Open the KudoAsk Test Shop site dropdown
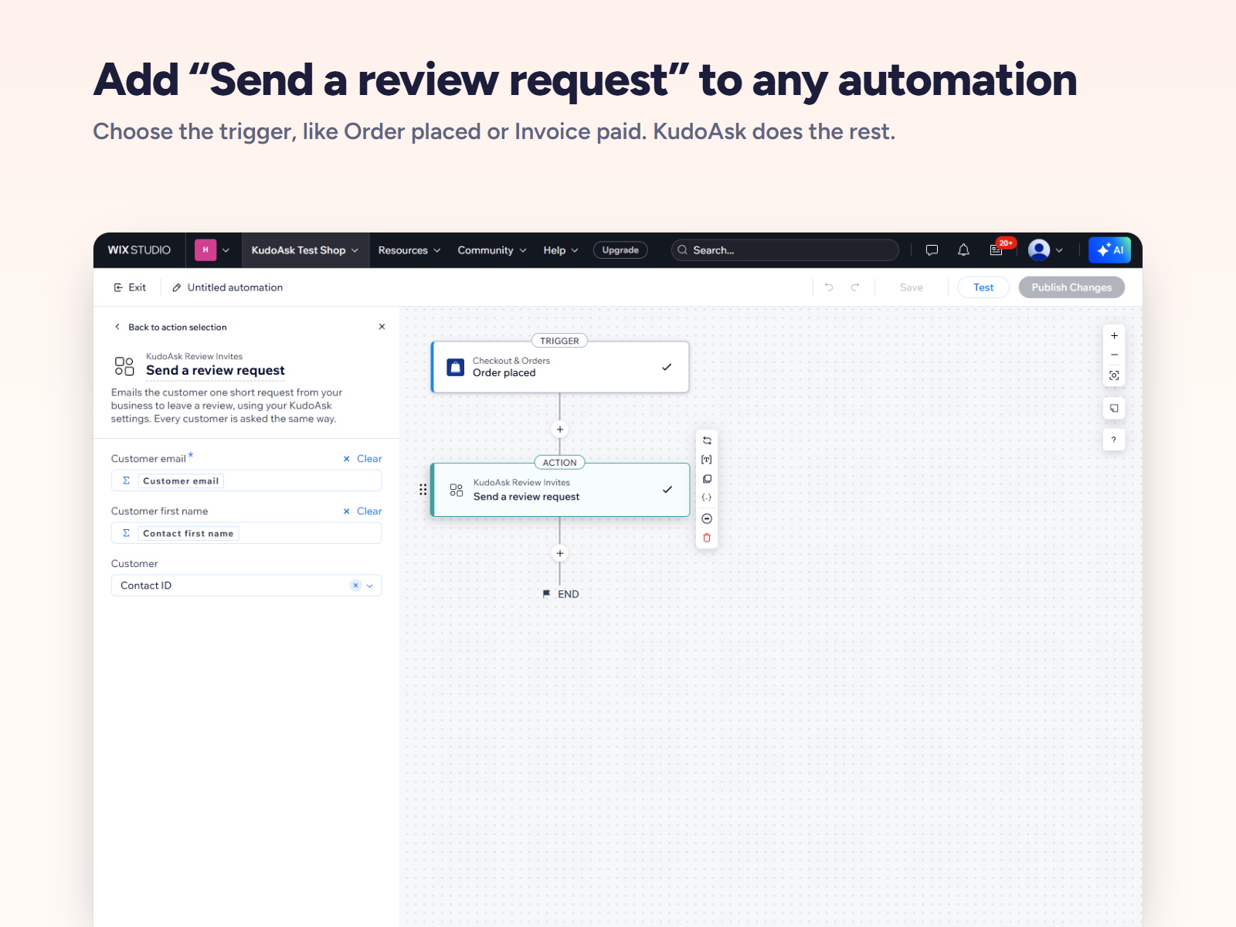The image size is (1236, 927). point(305,250)
